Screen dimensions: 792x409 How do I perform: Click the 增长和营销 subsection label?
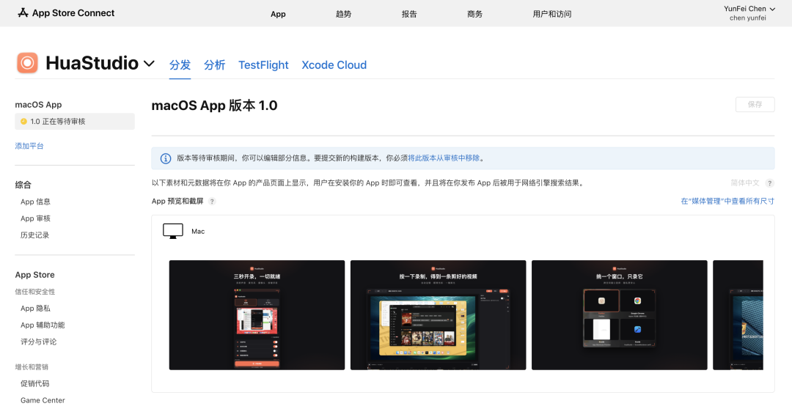[32, 366]
